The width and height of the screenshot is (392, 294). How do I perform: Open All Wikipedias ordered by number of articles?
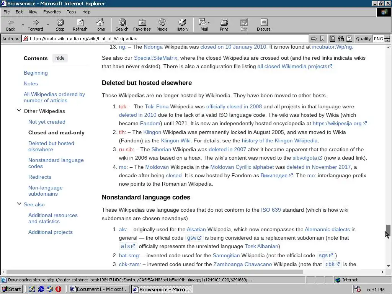[54, 97]
